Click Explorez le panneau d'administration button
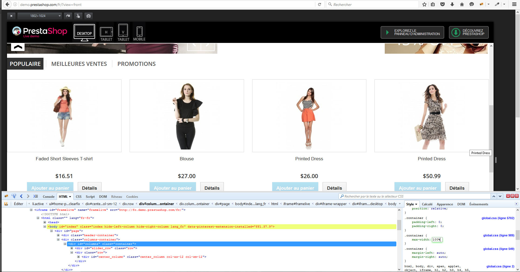The height and width of the screenshot is (272, 520). pyautogui.click(x=412, y=32)
